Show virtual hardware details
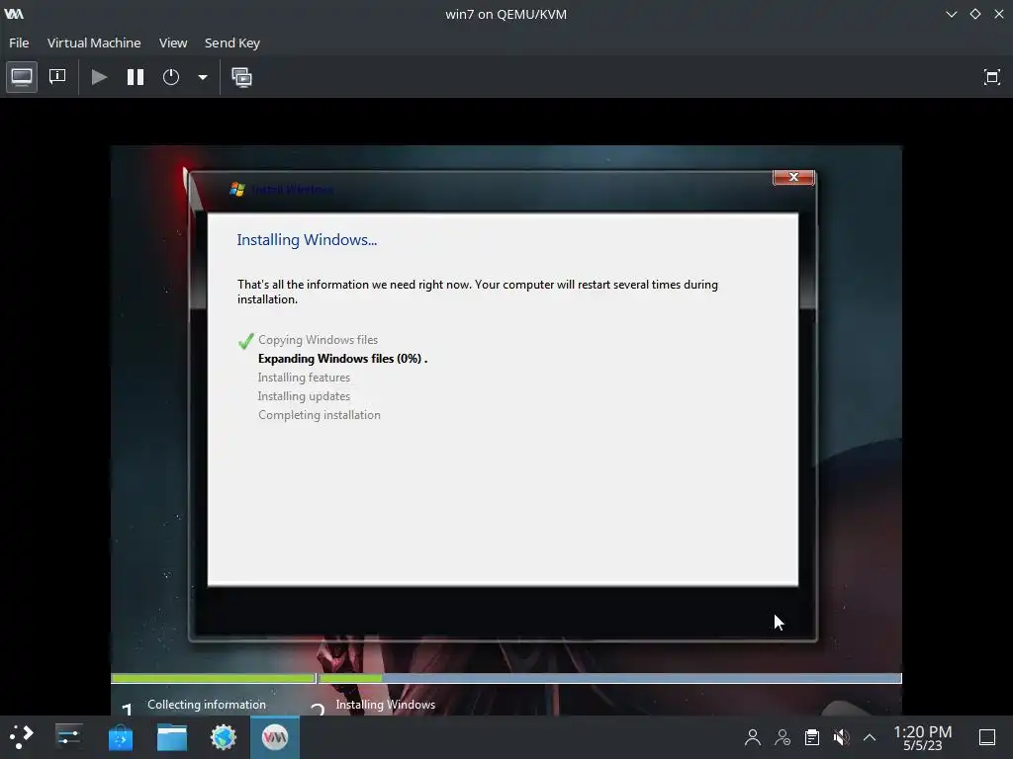 [57, 77]
